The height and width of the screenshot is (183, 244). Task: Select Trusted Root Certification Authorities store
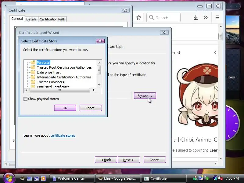(64, 67)
